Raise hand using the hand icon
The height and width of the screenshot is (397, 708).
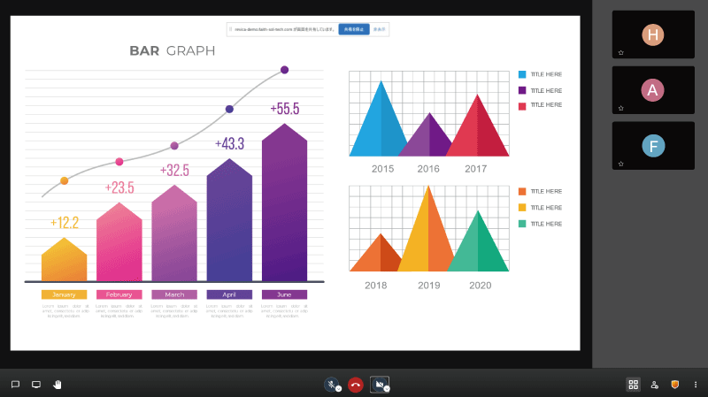[57, 385]
